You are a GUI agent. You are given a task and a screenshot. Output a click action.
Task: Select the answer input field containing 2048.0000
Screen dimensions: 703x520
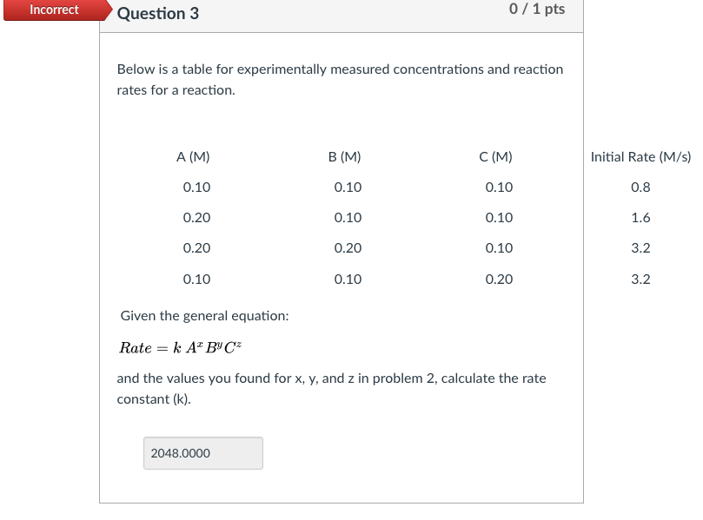click(202, 452)
